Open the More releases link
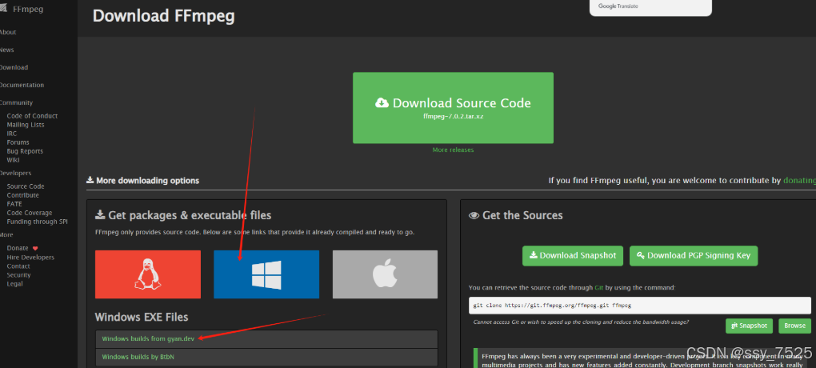The width and height of the screenshot is (816, 368). [454, 150]
